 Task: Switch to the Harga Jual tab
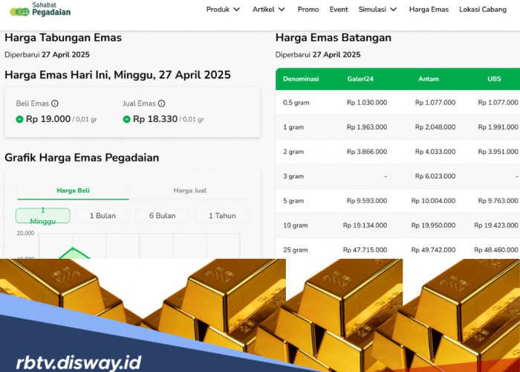tap(189, 190)
